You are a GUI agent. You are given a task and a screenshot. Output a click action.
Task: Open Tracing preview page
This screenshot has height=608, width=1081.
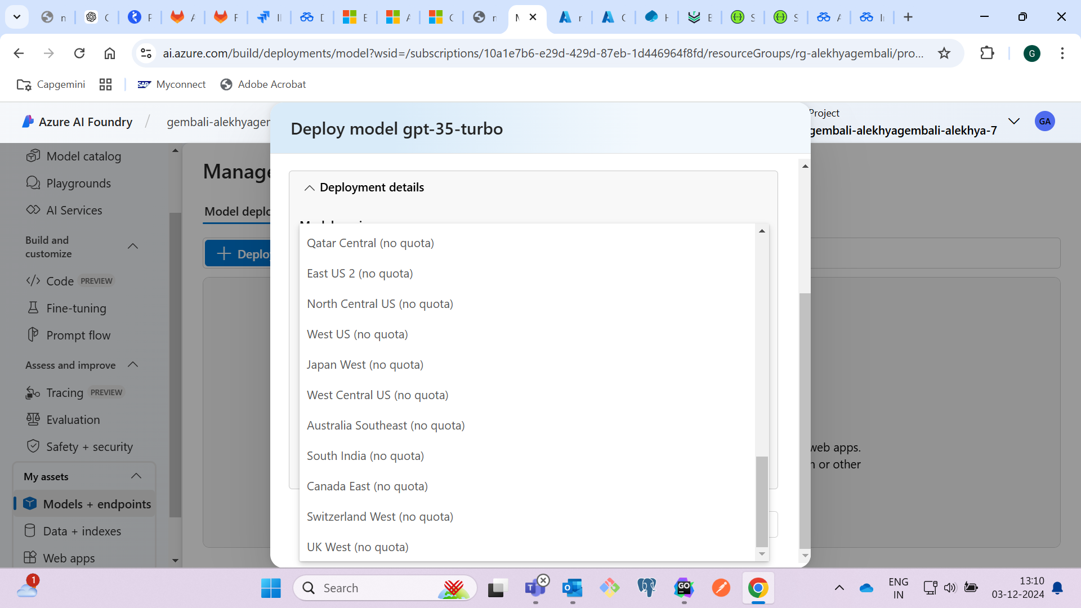pyautogui.click(x=74, y=392)
